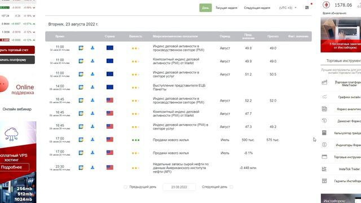Download the 17:00 new home sales -8.1% event

[93, 153]
